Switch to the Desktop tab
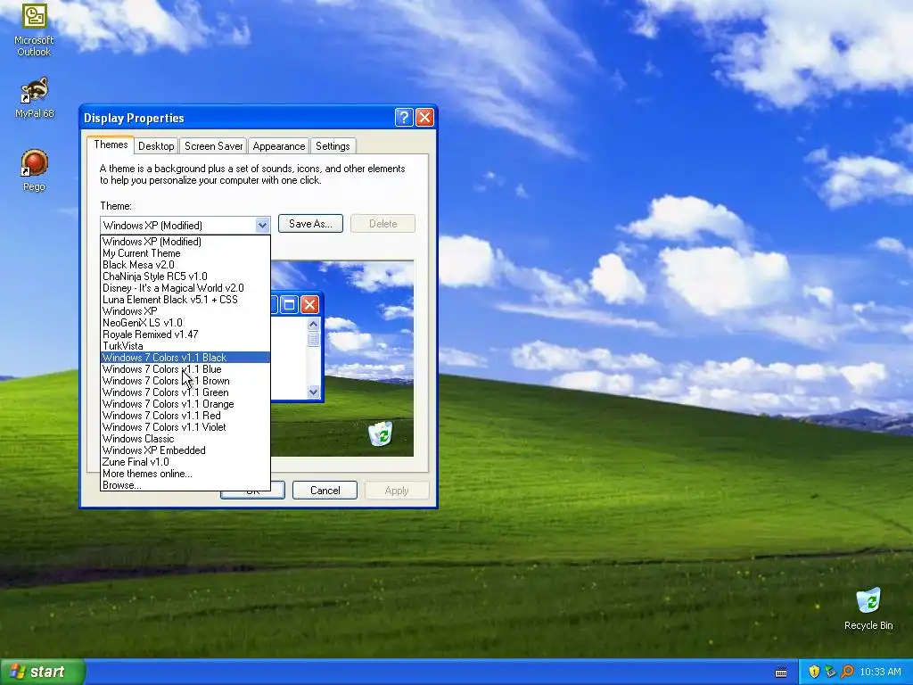The height and width of the screenshot is (685, 913). coord(156,146)
